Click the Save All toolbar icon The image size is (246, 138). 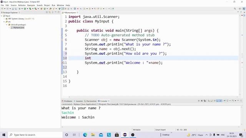point(16,9)
